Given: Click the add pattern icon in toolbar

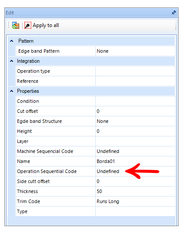Looking at the screenshot, I should [16, 25].
